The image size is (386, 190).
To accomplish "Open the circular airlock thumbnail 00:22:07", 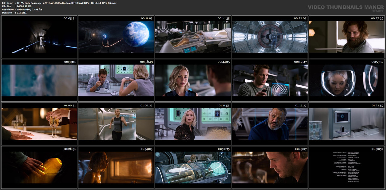I will [x=270, y=37].
